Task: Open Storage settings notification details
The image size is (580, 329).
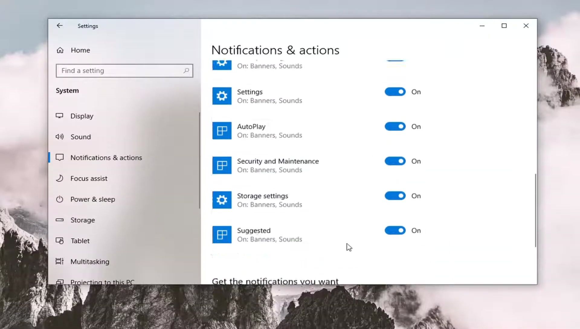Action: click(x=269, y=200)
